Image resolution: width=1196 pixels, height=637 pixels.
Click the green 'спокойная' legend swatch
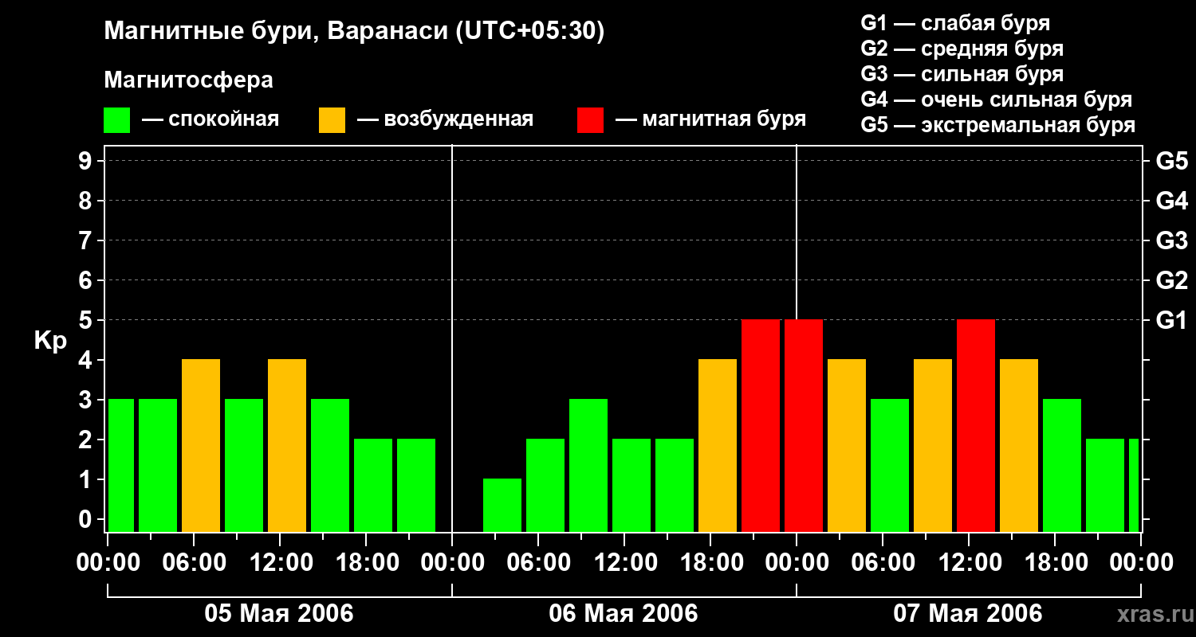(x=117, y=120)
